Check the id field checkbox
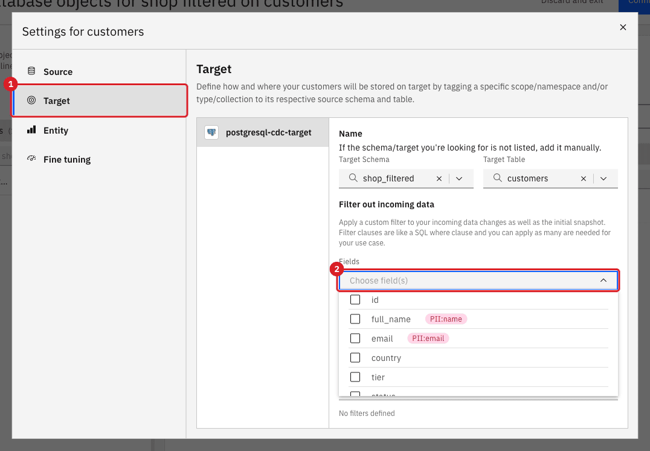Screen dimensions: 650x451 pyautogui.click(x=355, y=300)
